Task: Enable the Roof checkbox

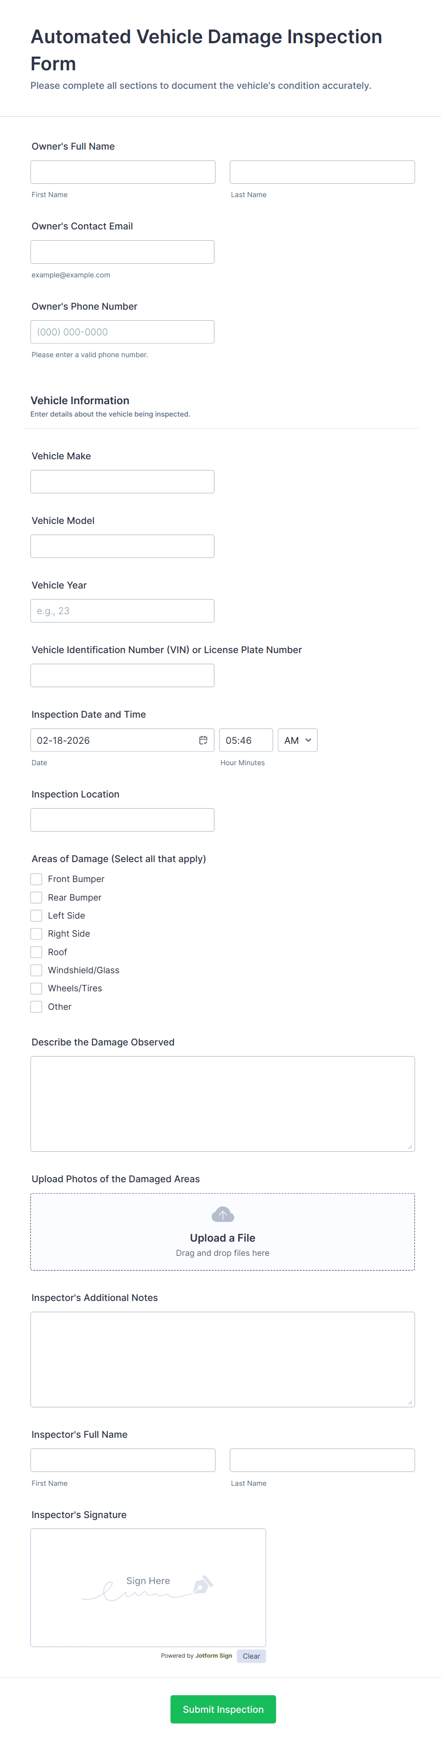Action: pos(37,952)
